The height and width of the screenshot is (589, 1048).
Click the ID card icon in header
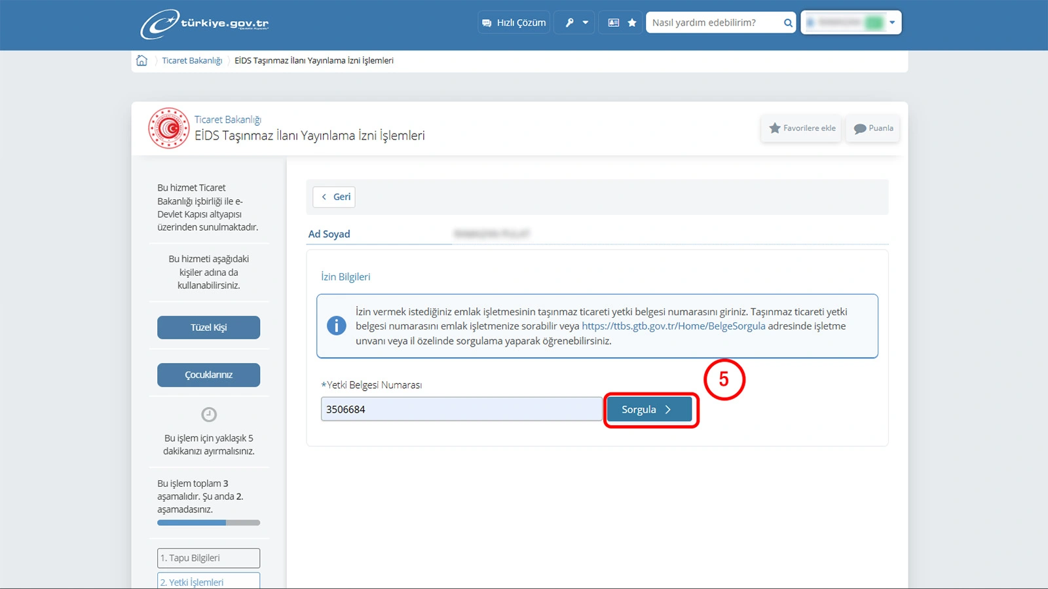[x=613, y=22]
